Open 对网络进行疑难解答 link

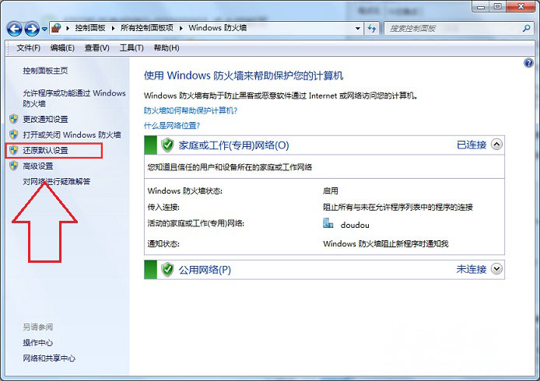(57, 181)
